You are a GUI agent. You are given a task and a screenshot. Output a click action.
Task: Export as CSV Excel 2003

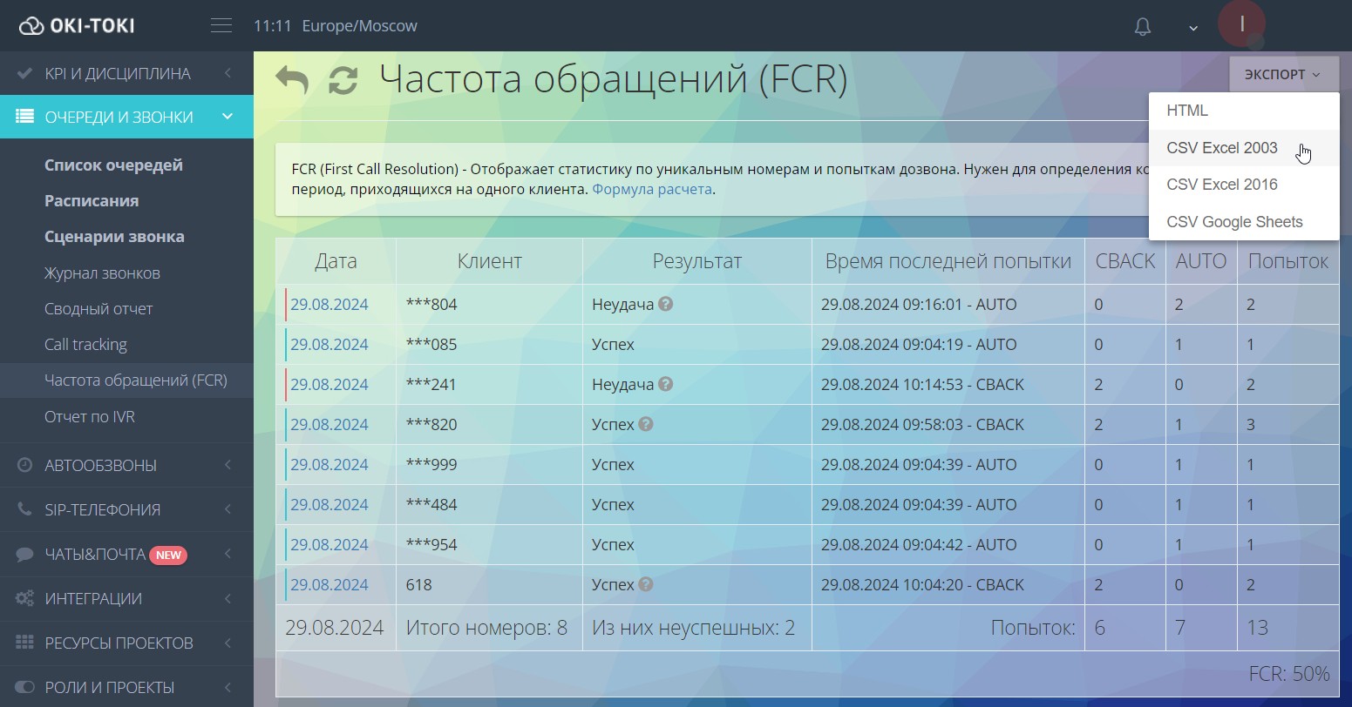1244,148
